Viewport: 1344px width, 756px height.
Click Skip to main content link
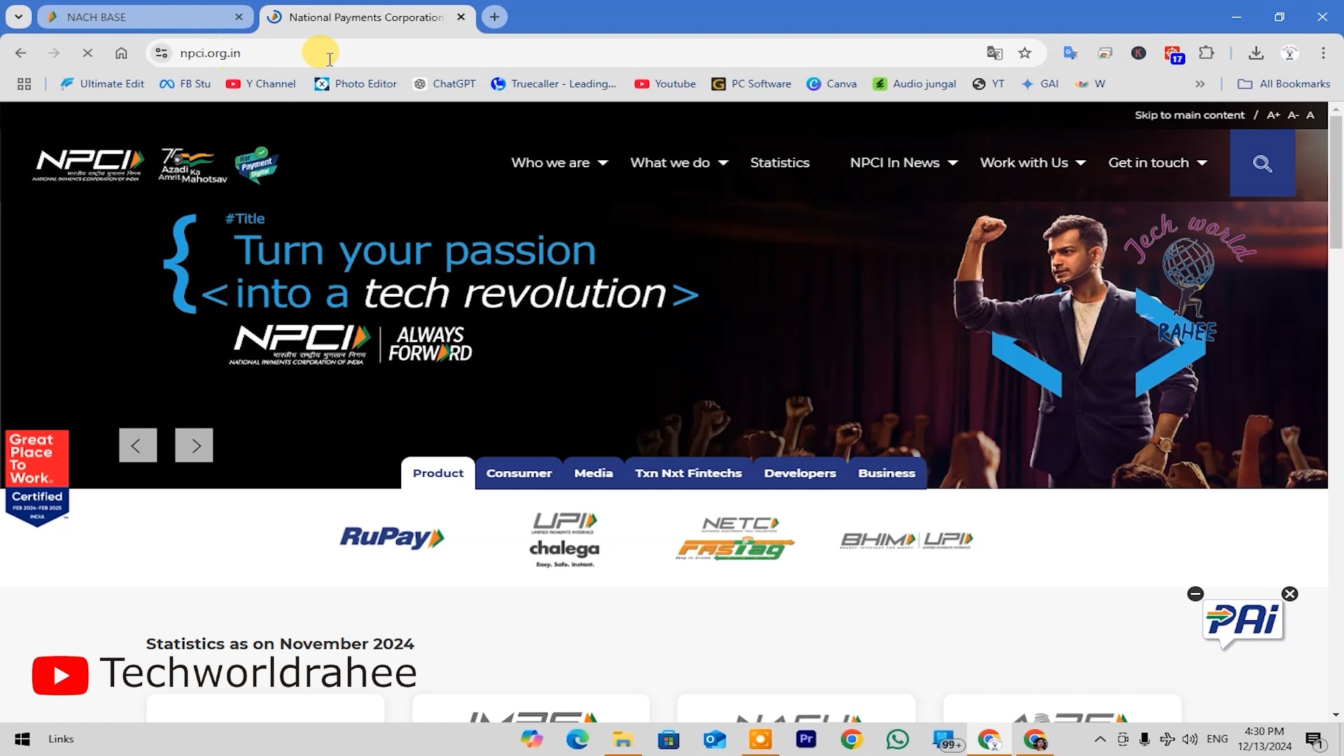click(x=1189, y=115)
